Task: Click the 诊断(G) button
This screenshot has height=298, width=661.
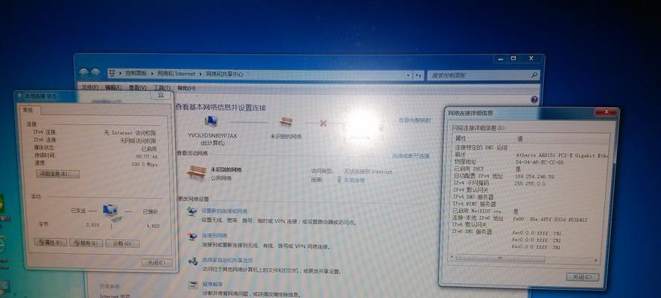Action: [122, 243]
